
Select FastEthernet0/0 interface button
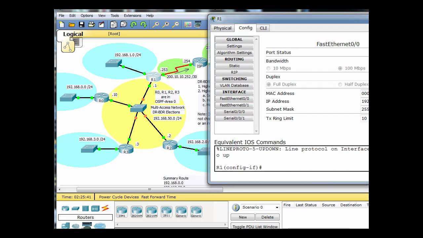234,99
